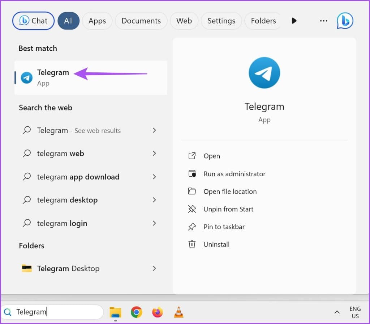The image size is (370, 324).
Task: Expand the 'telegram web' suggestion chevron
Action: tap(154, 153)
